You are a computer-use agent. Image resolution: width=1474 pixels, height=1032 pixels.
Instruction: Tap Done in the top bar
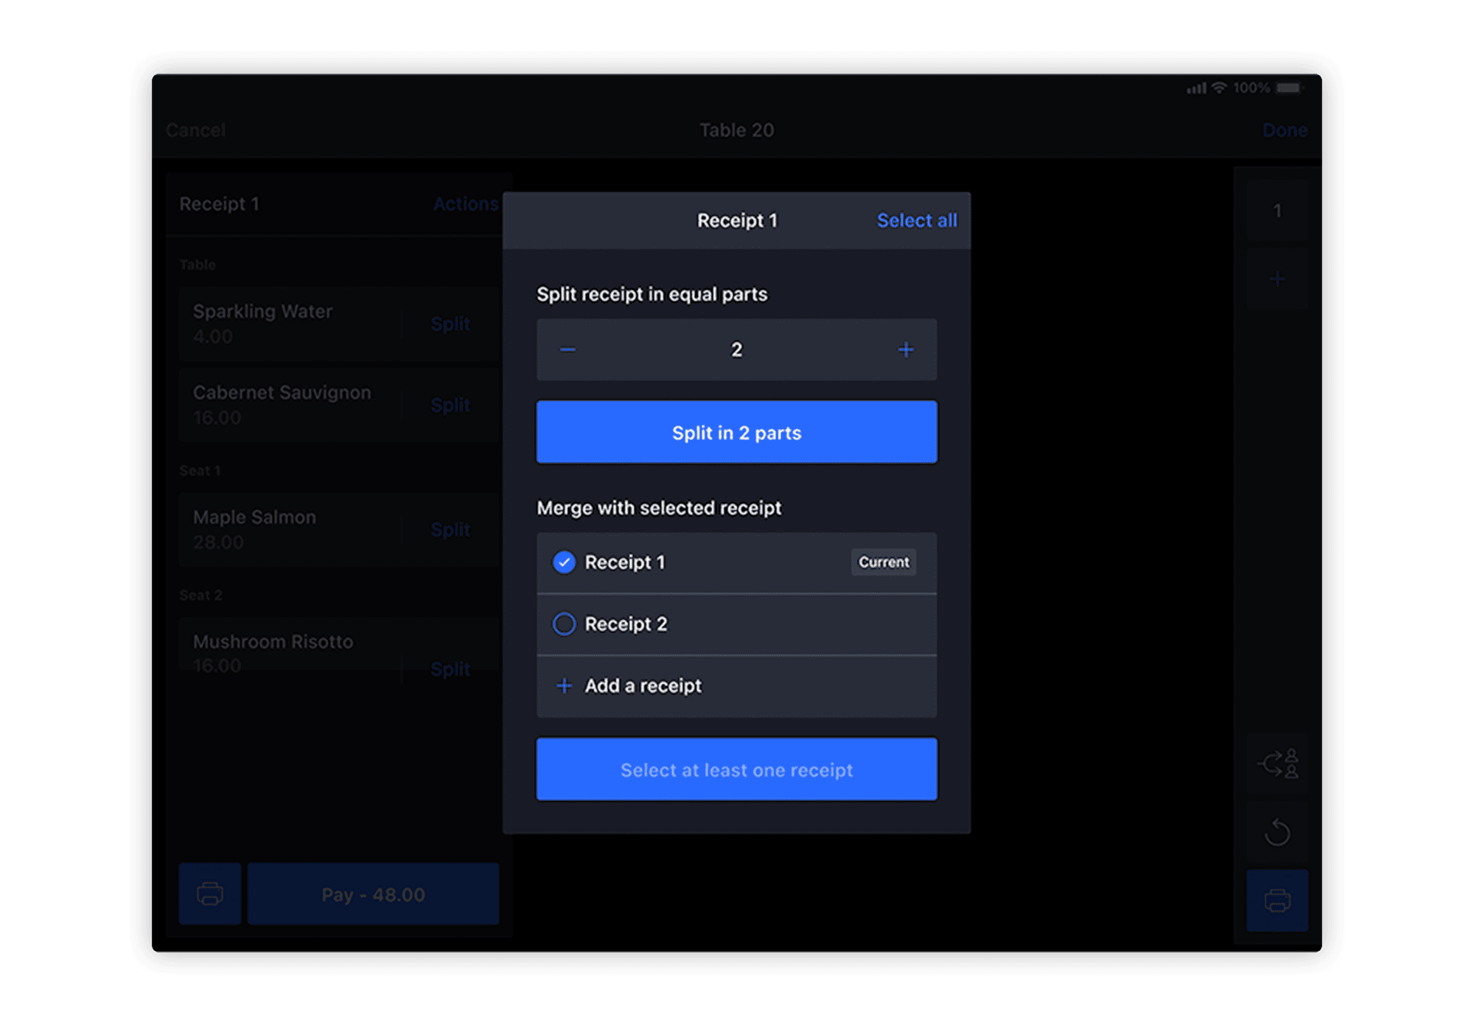1285,130
